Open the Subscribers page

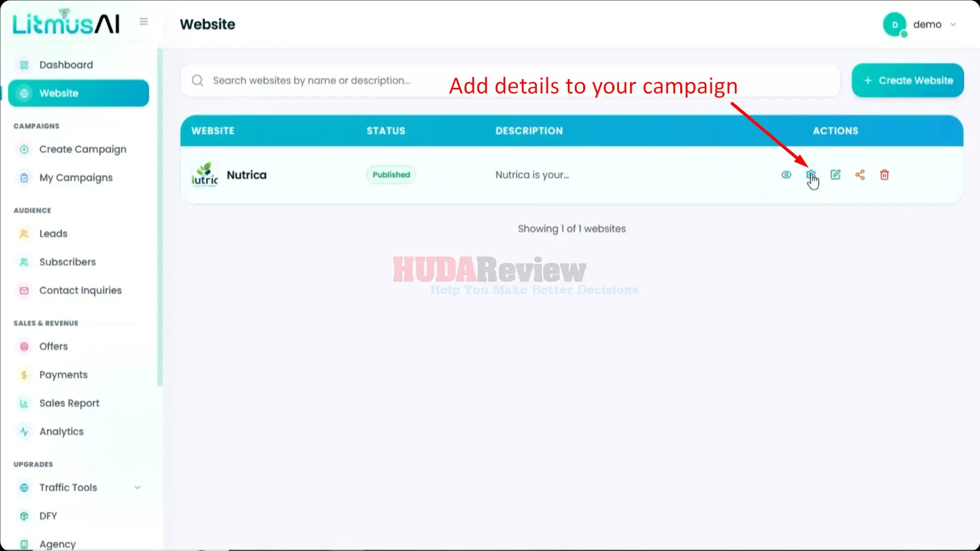coord(79,262)
